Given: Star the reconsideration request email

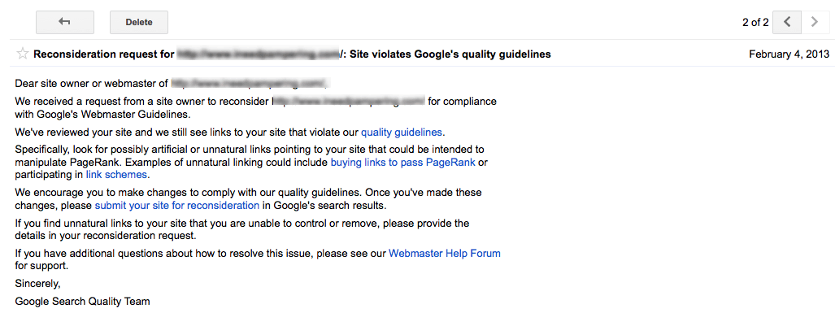Looking at the screenshot, I should click(x=23, y=54).
